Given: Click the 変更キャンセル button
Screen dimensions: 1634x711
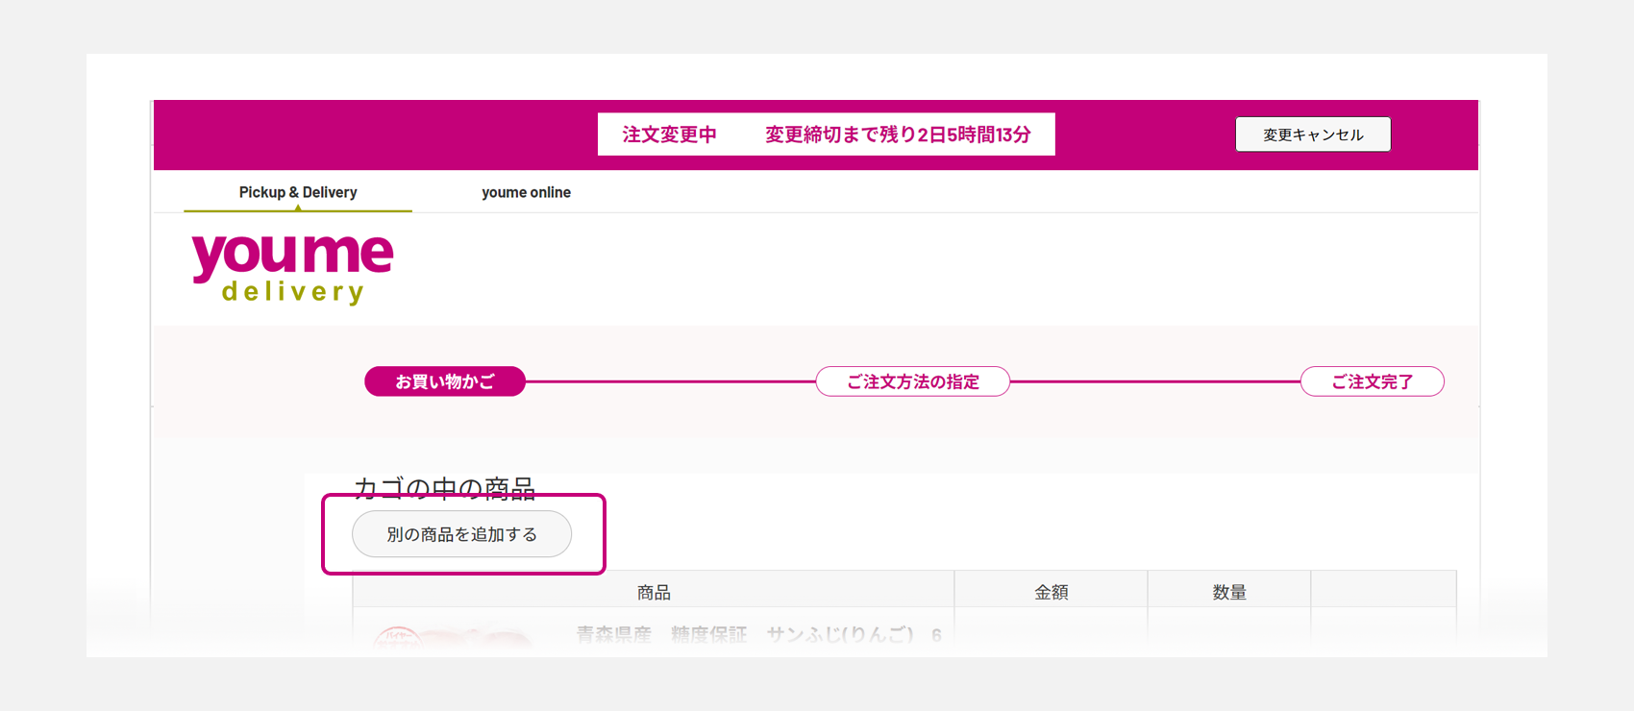Looking at the screenshot, I should pyautogui.click(x=1313, y=135).
